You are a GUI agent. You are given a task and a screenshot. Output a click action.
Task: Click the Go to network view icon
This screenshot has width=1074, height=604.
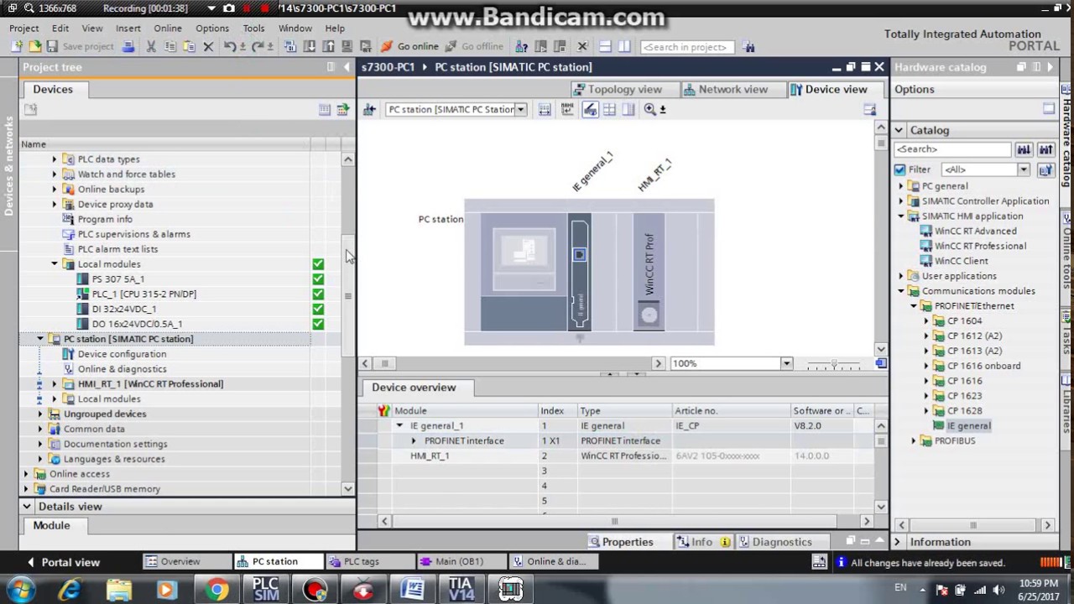(369, 109)
